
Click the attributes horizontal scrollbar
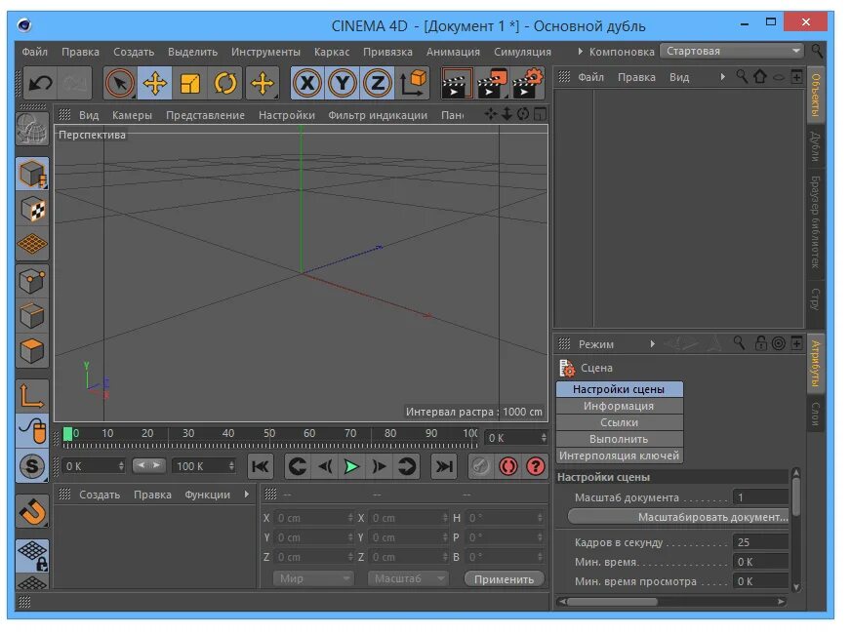point(612,602)
